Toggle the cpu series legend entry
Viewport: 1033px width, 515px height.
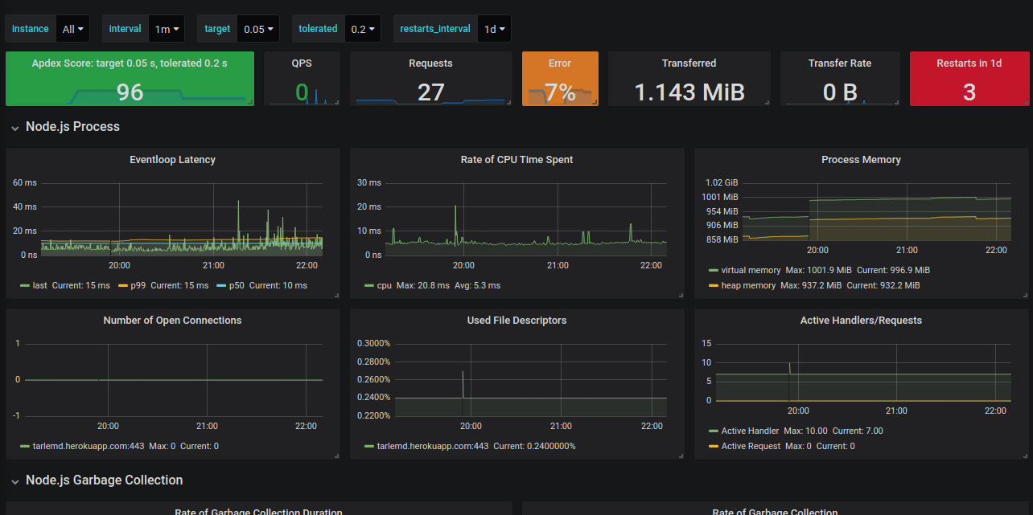click(x=385, y=285)
